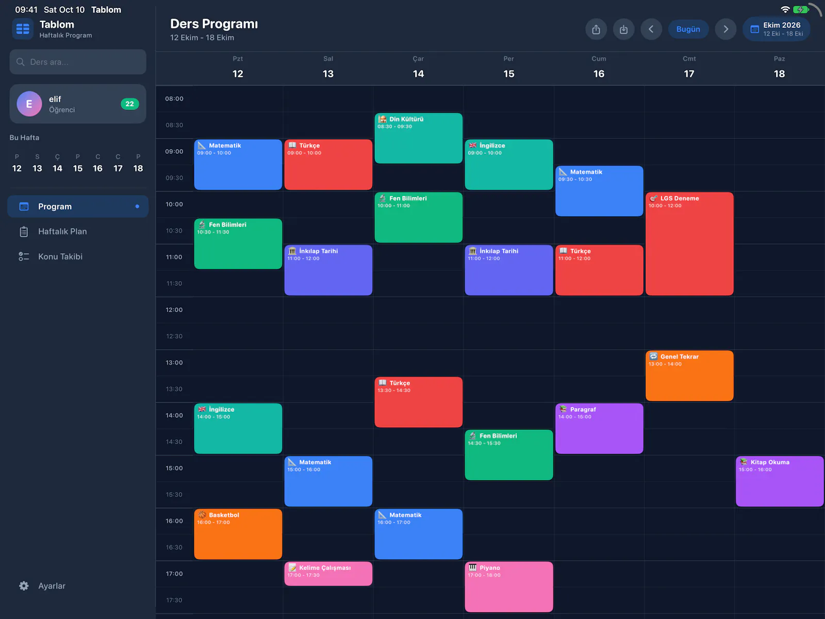Open Basketbol 16:00 activity
Screen dimensions: 825x619
point(238,534)
